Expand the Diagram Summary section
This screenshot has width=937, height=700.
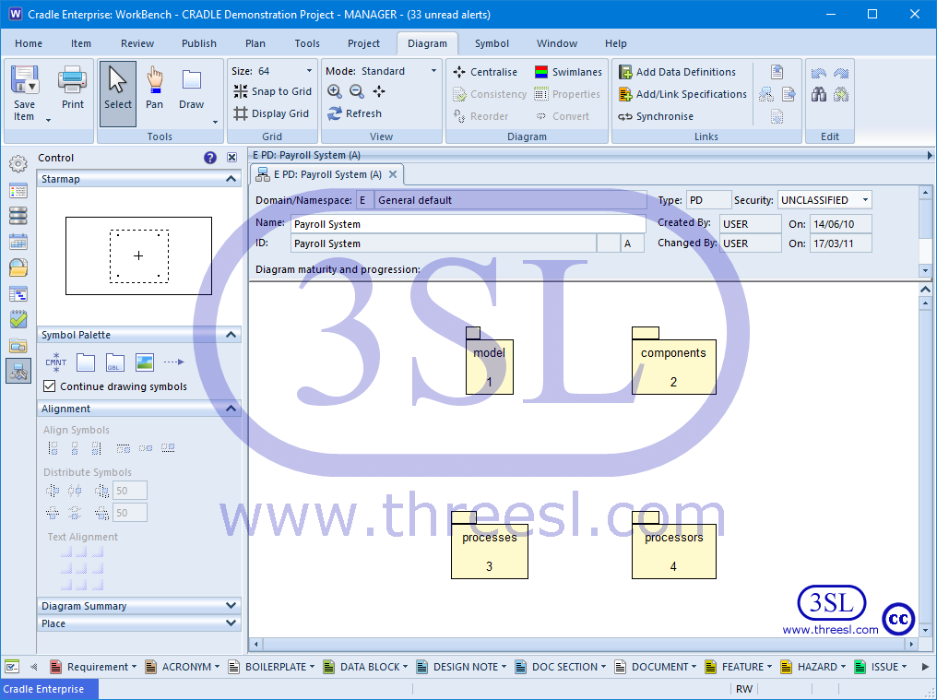231,606
